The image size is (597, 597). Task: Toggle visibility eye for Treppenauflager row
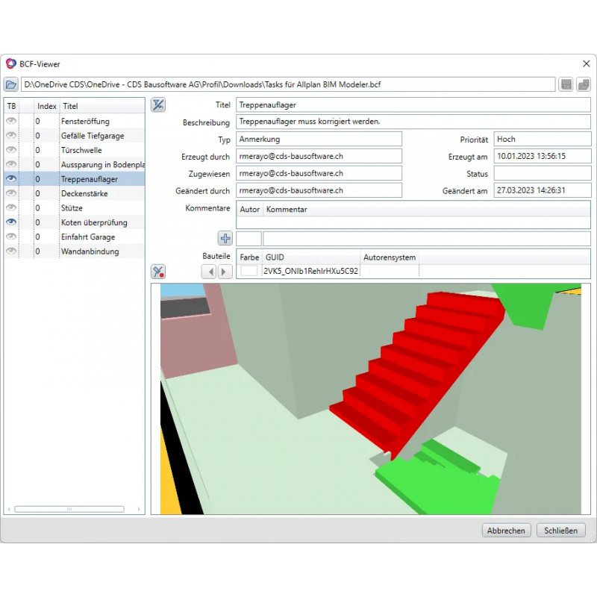click(10, 178)
